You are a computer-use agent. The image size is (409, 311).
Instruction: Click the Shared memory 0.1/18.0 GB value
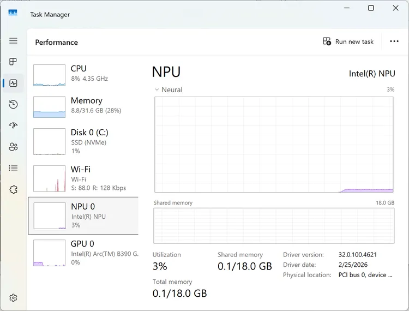(x=245, y=266)
